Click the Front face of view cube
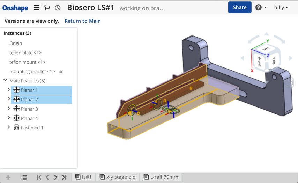Image resolution: width=298 pixels, height=183 pixels. point(259,61)
